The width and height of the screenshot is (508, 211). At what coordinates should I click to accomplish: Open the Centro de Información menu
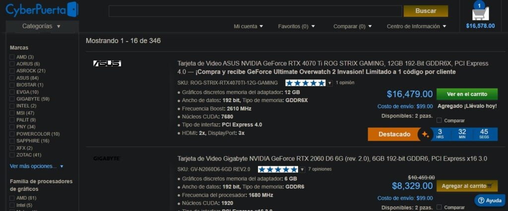click(x=416, y=27)
